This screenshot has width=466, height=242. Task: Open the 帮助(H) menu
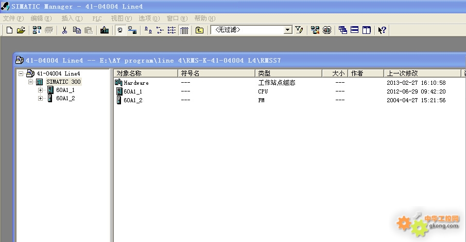pos(205,18)
